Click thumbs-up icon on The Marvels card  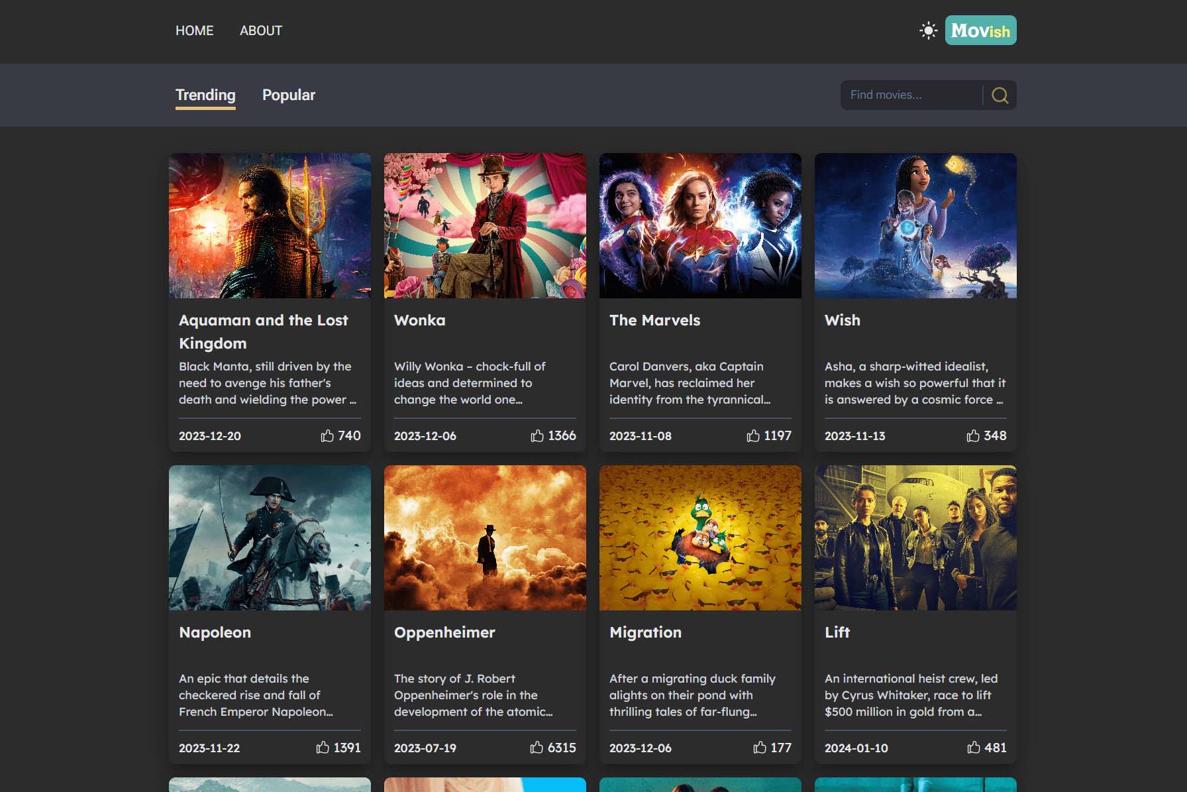[753, 435]
